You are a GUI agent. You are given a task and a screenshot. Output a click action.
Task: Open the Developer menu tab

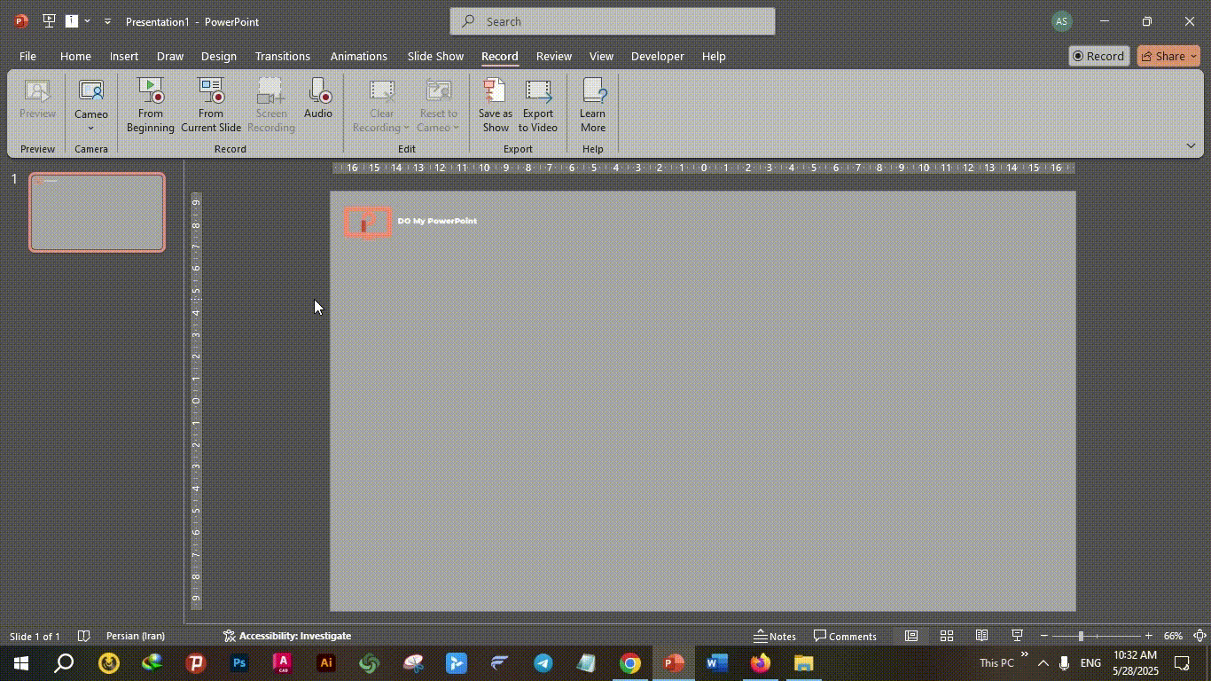[657, 56]
